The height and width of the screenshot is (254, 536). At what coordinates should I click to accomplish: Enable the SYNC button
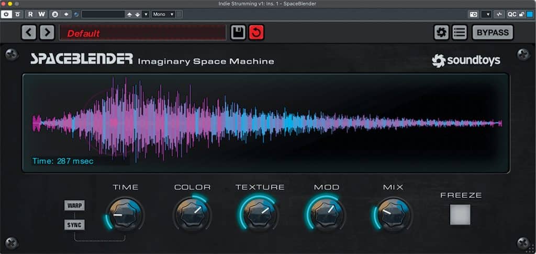[75, 225]
